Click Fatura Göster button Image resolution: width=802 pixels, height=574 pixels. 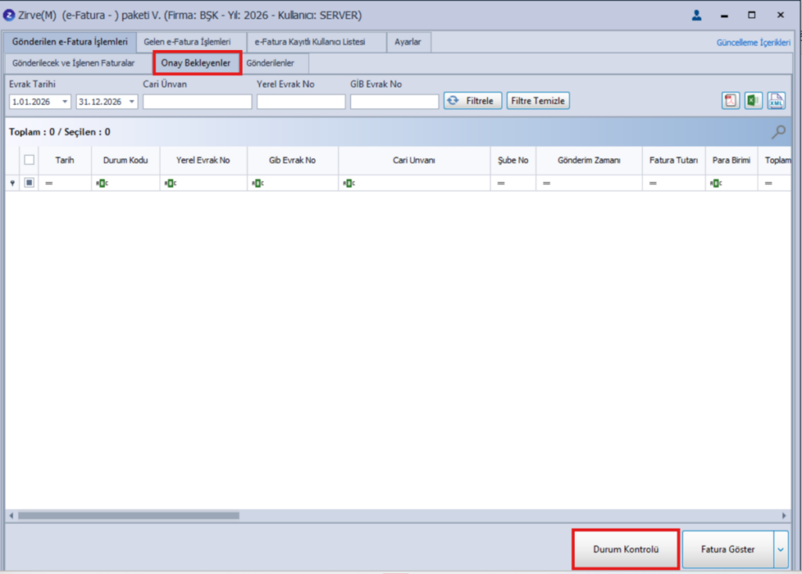click(728, 550)
